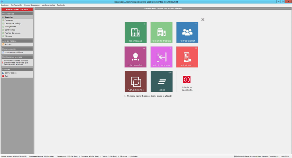Viewport: 292px width, 158px height.
Task: Select Empresas in the sidebar
Action: (9, 20)
